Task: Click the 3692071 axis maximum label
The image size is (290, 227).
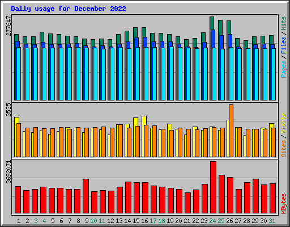Action: click(8, 172)
